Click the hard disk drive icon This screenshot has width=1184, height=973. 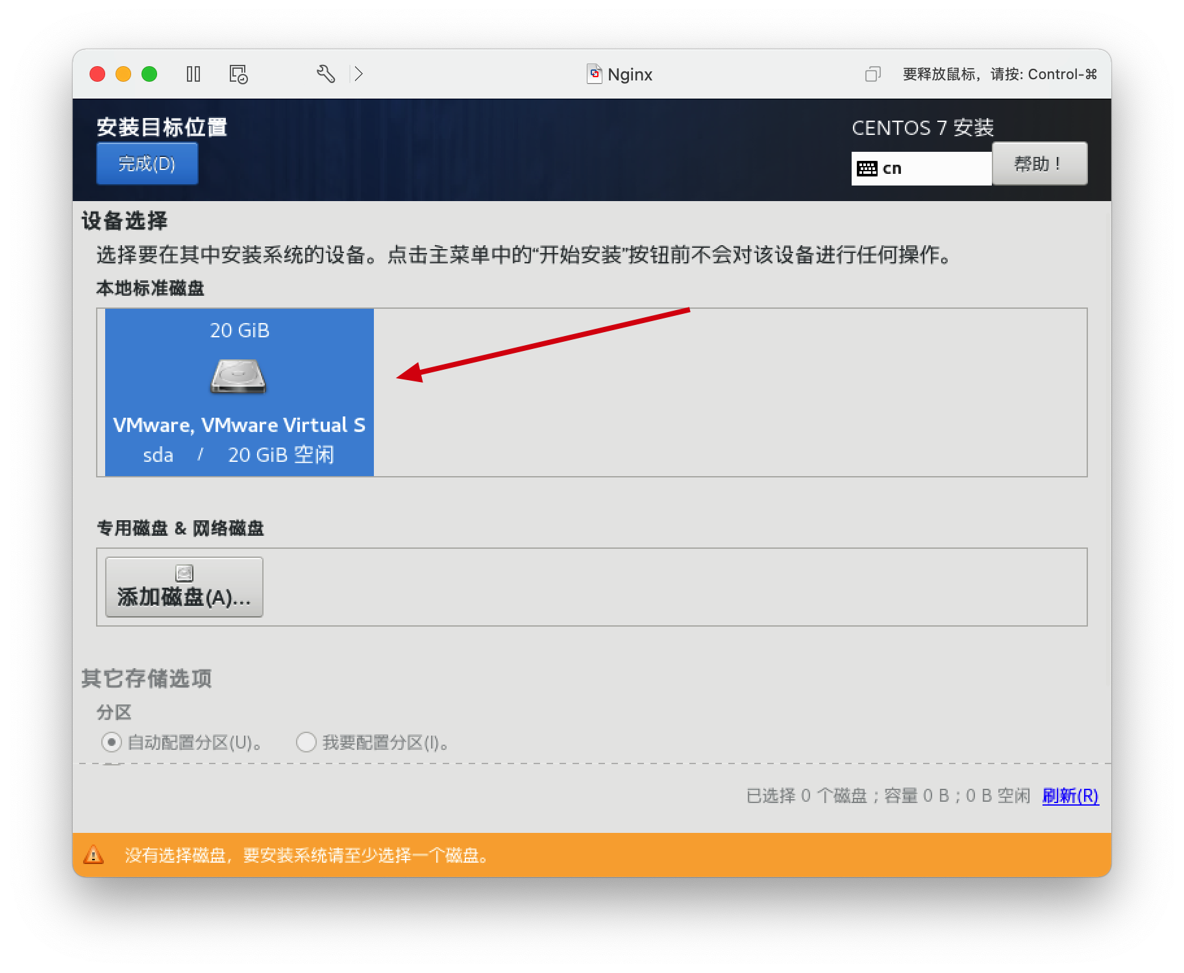238,376
